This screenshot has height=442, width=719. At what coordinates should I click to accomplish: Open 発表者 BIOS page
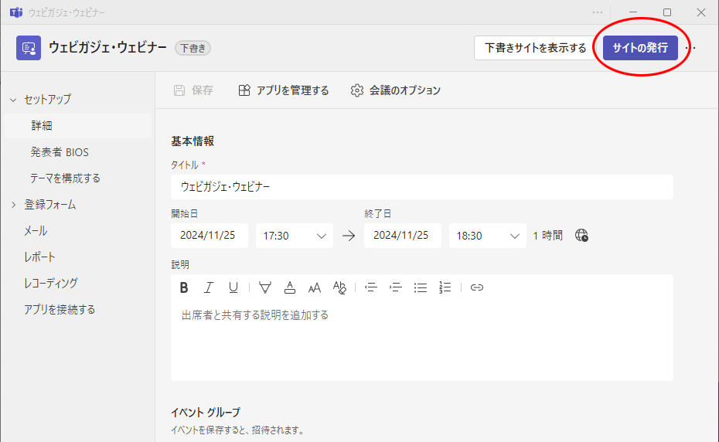point(60,152)
